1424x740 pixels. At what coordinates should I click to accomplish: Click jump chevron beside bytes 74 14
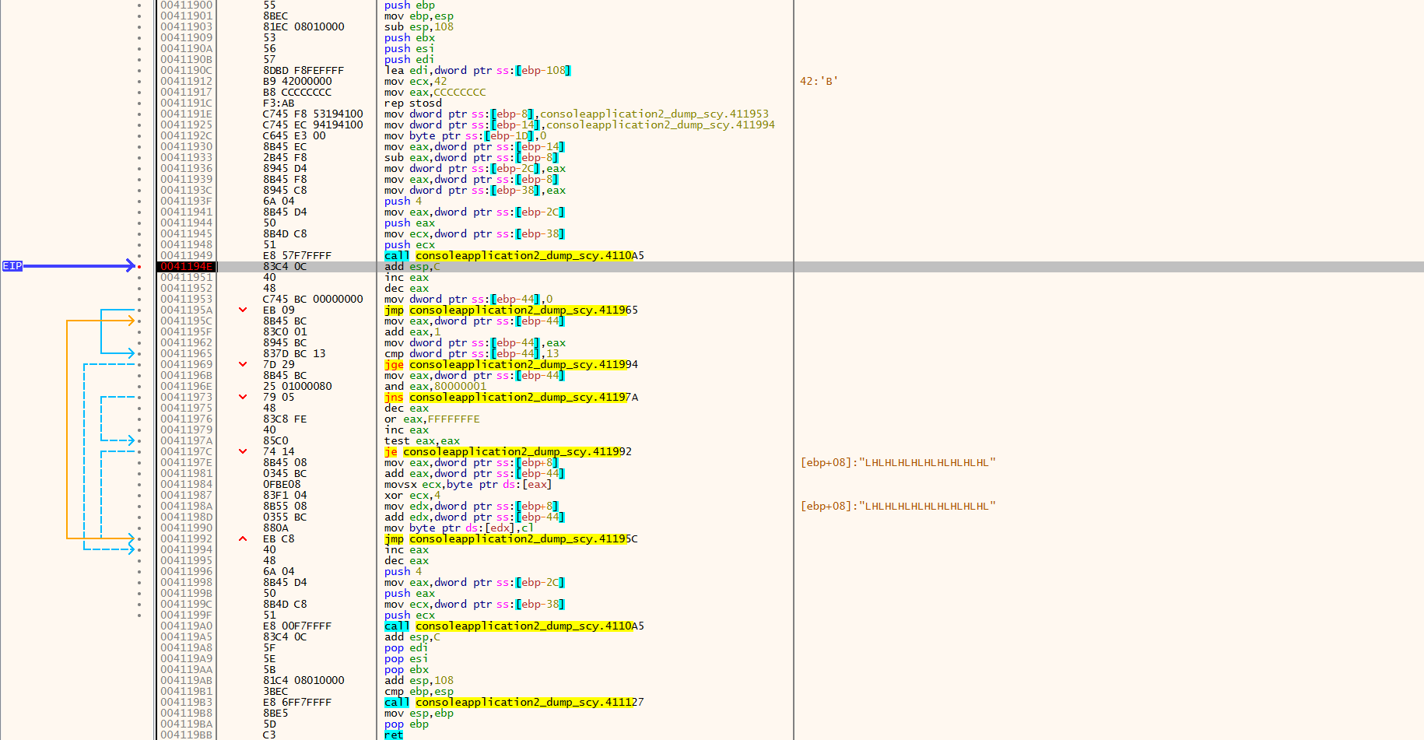pyautogui.click(x=243, y=451)
